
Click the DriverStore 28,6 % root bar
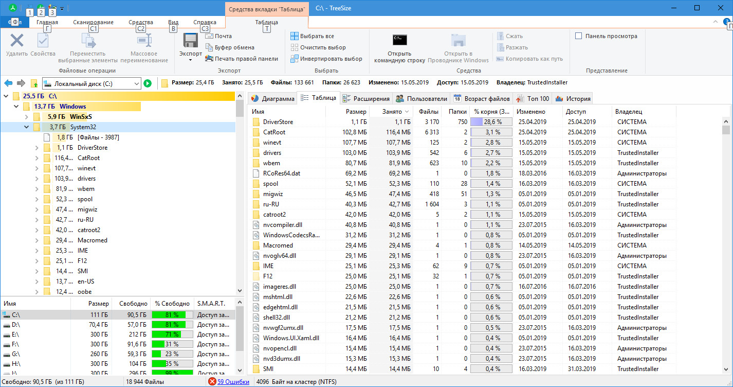tap(493, 122)
